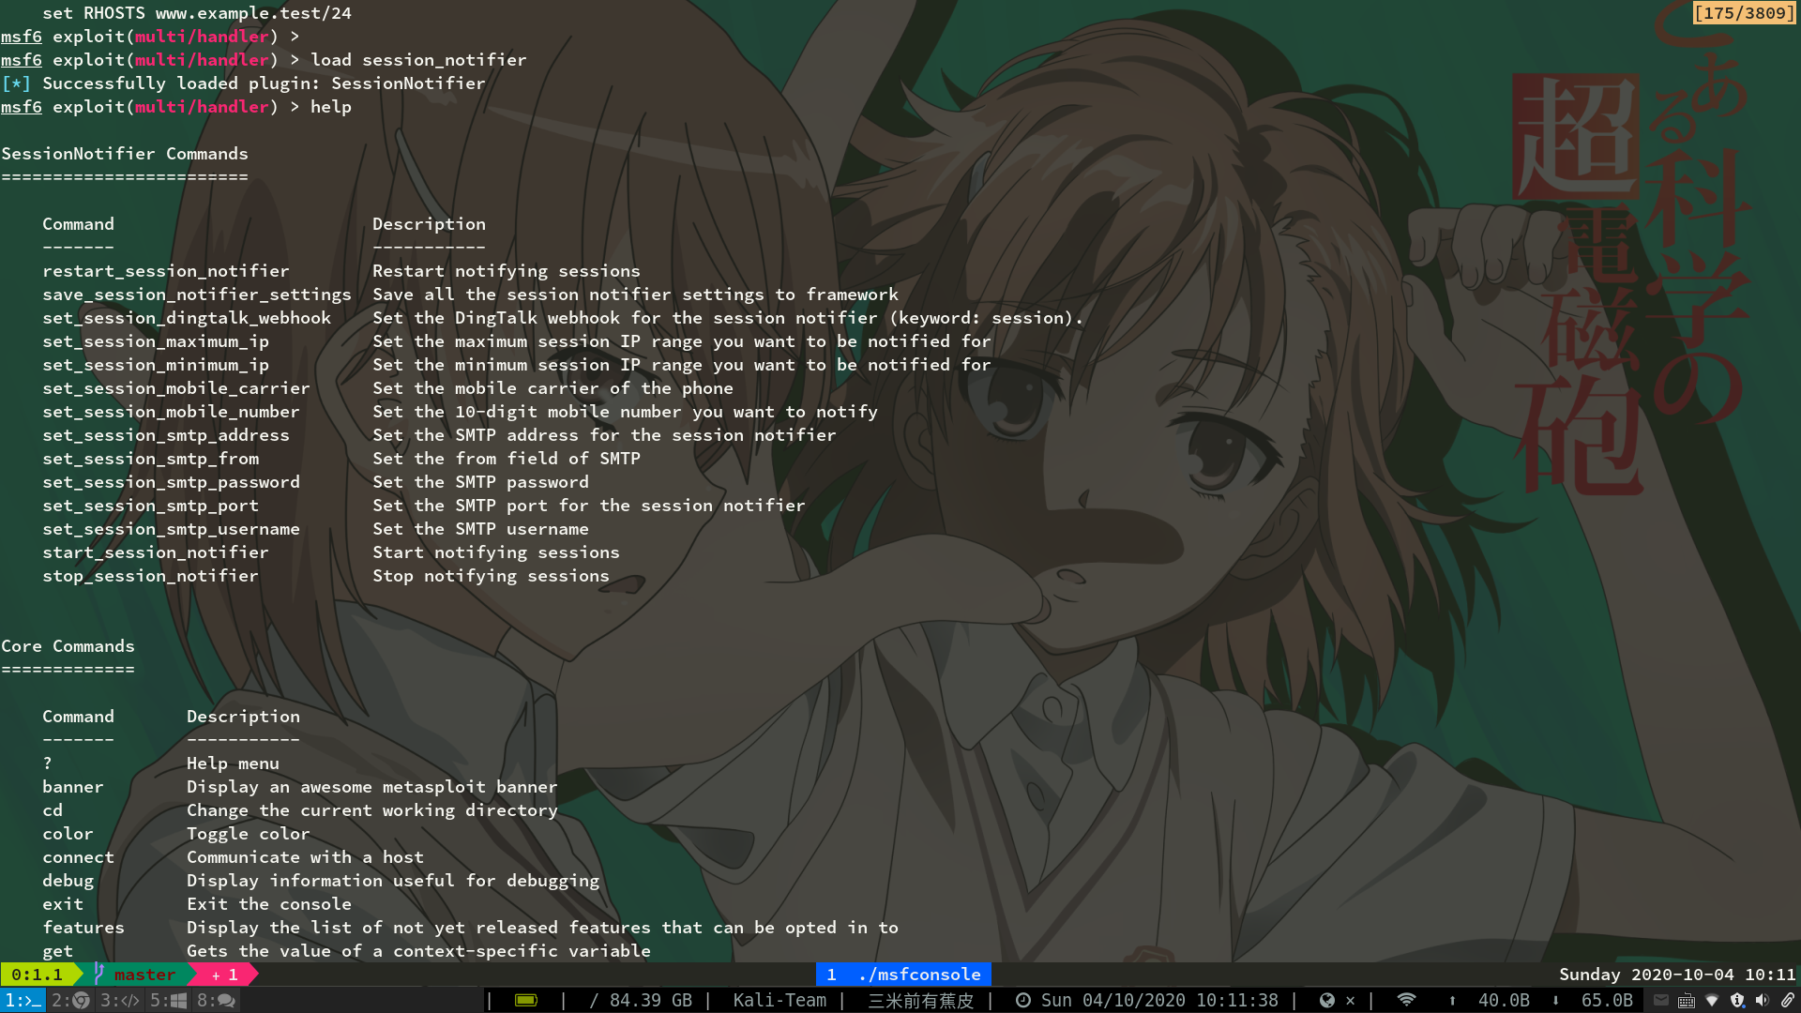Screen dimensions: 1801x1013
Task: Click the 'start_session_notifier' command
Action: pyautogui.click(x=156, y=552)
